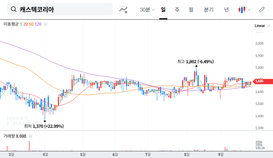Click the candlestick chart type icon
Image resolution: width=273 pixels, height=158 pixels.
click(x=242, y=10)
